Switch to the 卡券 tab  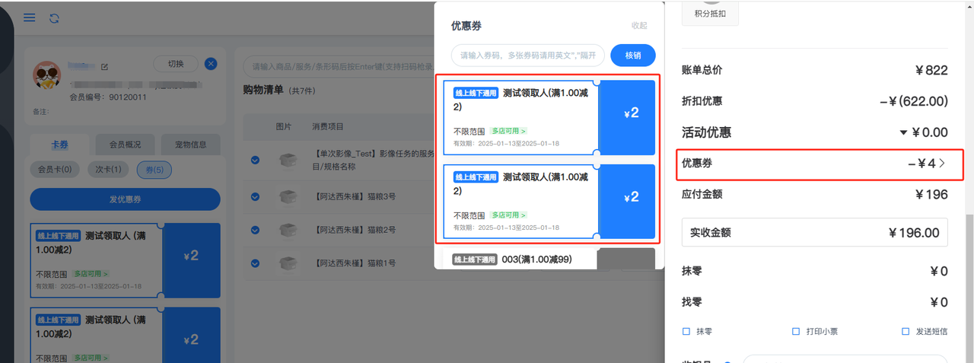click(x=59, y=145)
